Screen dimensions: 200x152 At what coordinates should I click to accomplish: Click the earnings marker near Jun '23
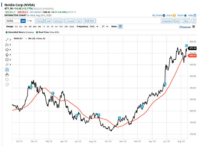pos(165,84)
